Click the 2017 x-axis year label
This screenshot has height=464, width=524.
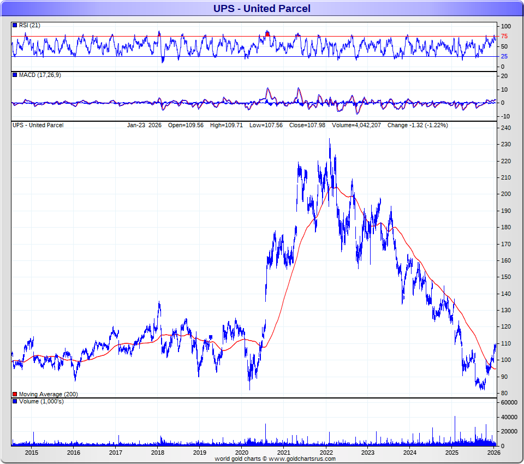click(116, 453)
